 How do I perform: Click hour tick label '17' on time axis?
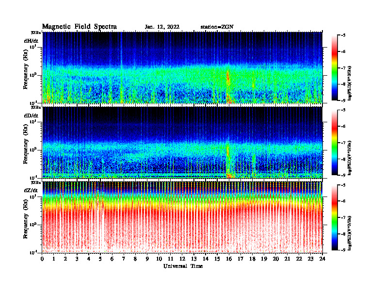pos(241,259)
